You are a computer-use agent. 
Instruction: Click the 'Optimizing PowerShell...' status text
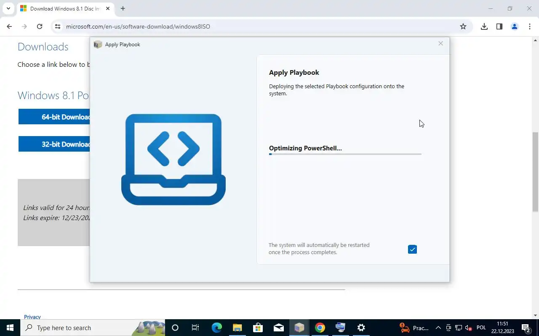(305, 148)
